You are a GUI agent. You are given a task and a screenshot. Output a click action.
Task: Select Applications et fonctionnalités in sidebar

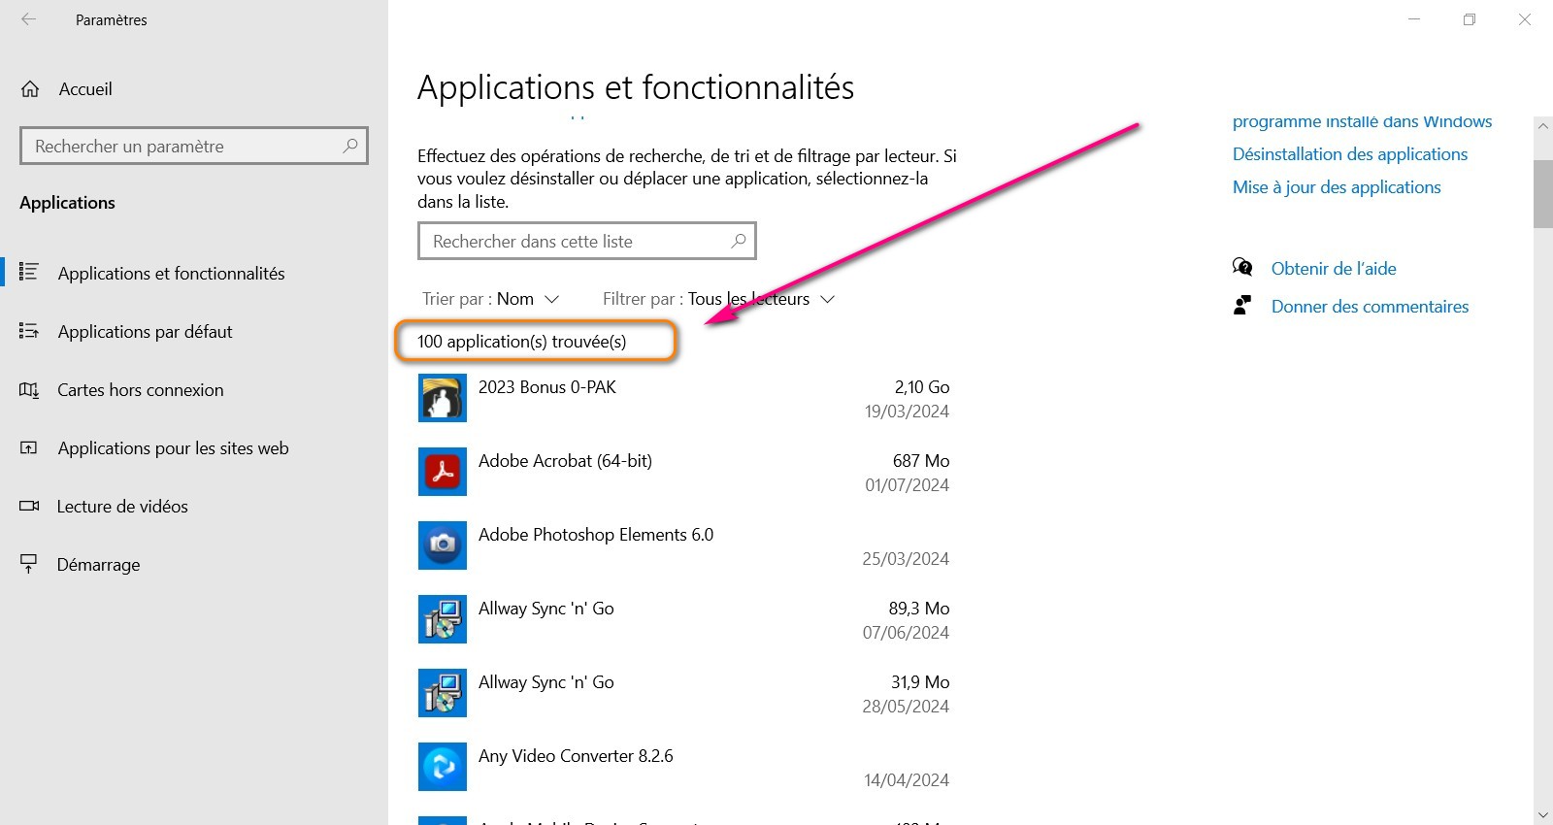pos(171,274)
